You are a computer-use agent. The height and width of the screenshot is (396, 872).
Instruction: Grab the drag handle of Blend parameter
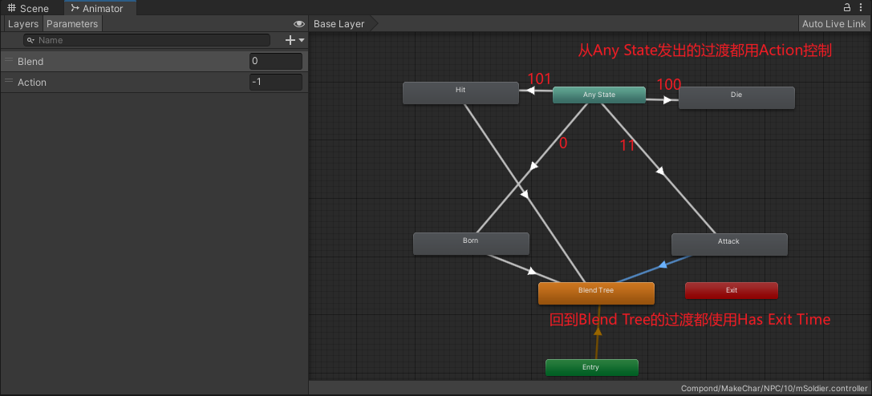8,60
